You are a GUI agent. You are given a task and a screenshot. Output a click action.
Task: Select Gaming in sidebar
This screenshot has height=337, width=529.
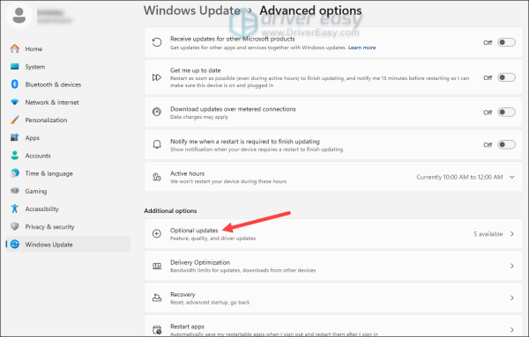pos(68,191)
